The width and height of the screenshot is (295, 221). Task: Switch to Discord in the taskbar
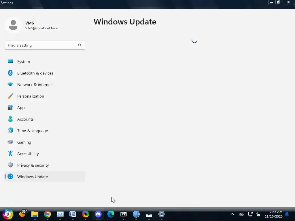[98, 214]
